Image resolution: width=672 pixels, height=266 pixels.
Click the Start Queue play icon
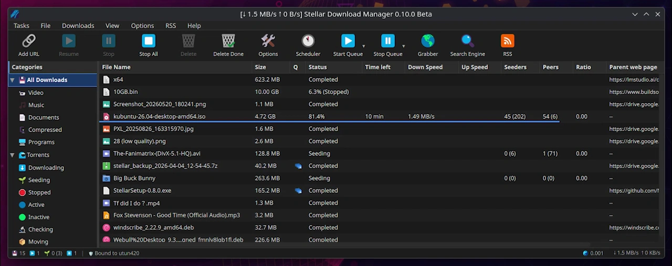click(348, 41)
